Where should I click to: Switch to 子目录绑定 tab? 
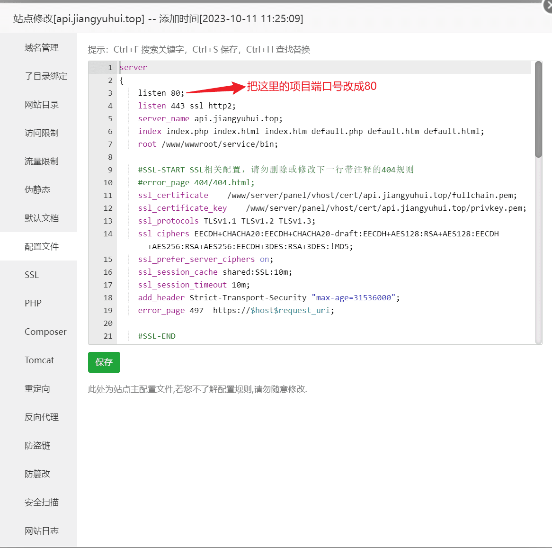[x=45, y=76]
